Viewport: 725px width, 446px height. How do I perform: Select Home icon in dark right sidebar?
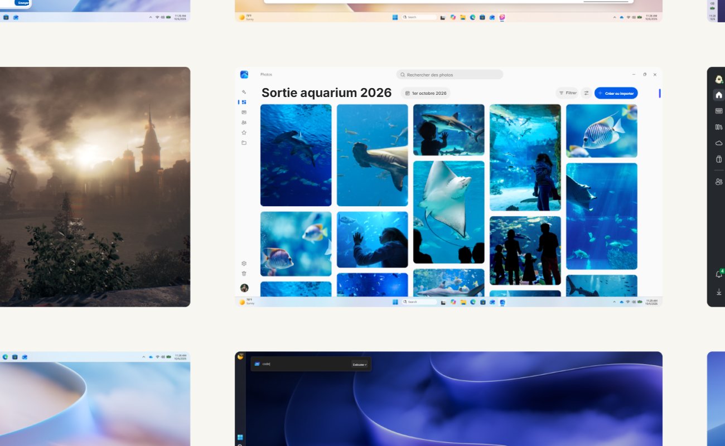click(x=719, y=95)
